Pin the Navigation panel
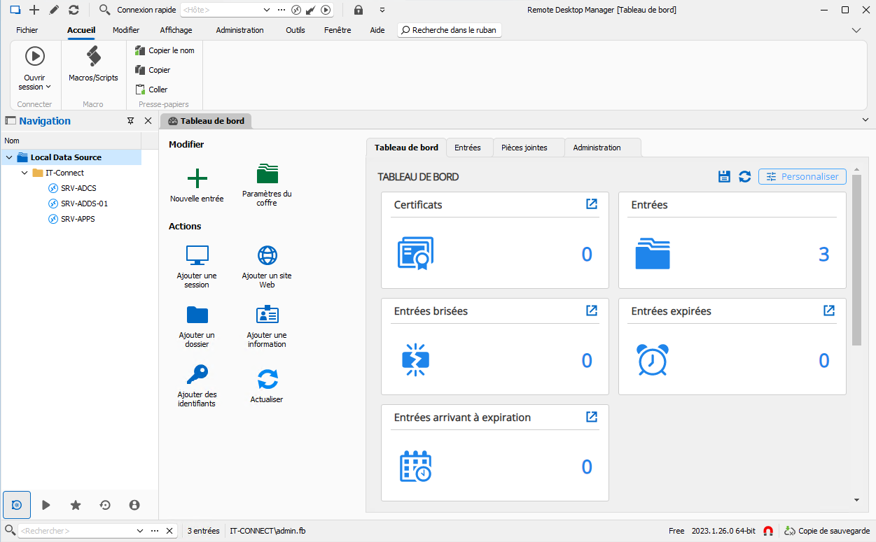The width and height of the screenshot is (876, 542). click(x=130, y=121)
